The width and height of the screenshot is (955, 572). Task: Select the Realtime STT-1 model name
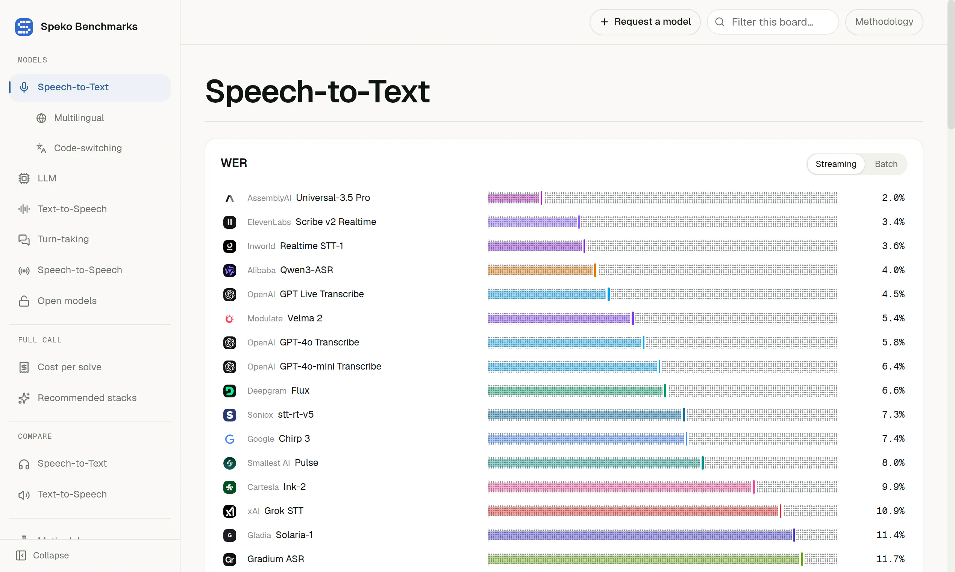311,246
